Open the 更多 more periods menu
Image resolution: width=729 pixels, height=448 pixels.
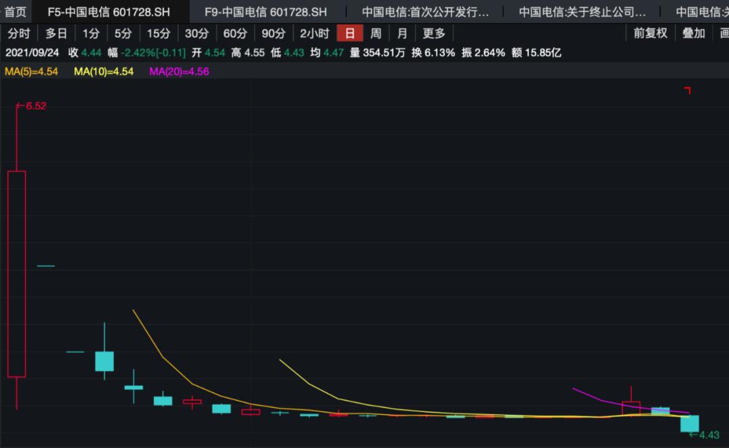tap(434, 34)
